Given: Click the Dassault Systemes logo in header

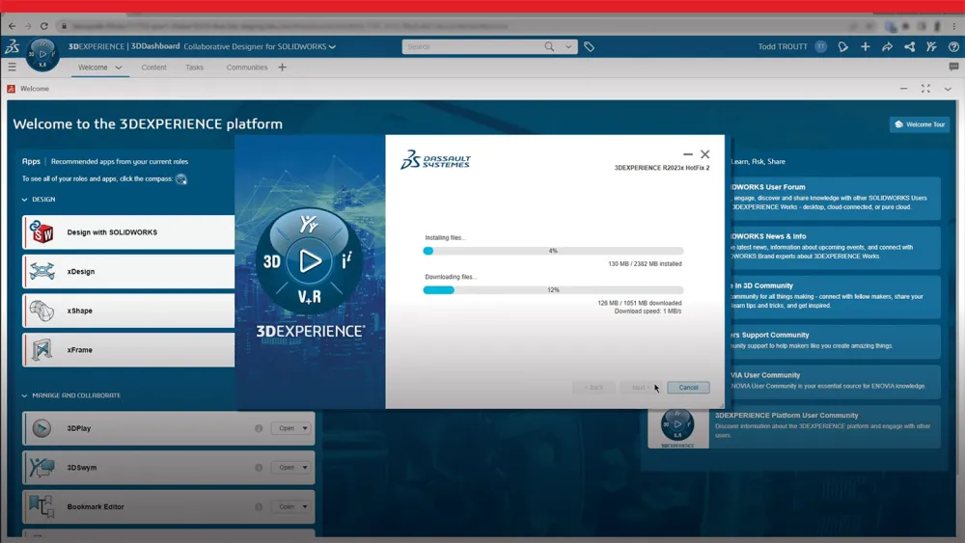Looking at the screenshot, I should [x=12, y=46].
